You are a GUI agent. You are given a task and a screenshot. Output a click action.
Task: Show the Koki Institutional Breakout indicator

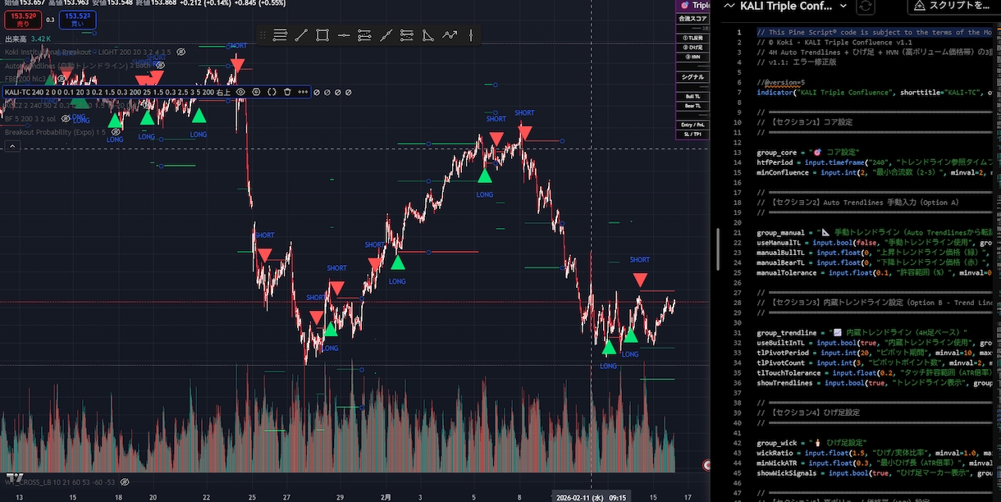(x=181, y=52)
